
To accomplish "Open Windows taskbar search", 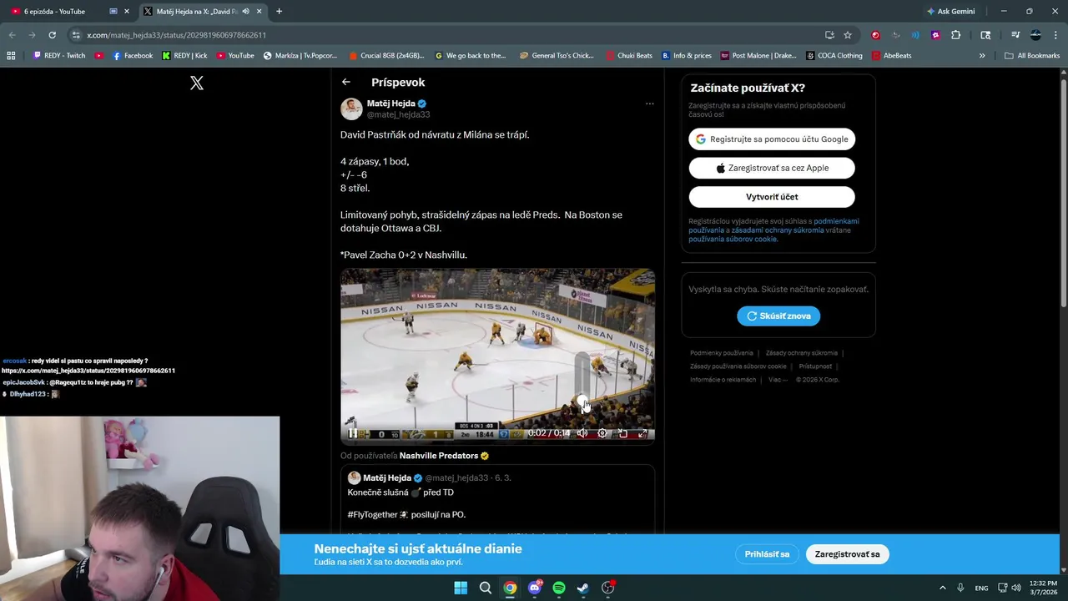I will click(x=485, y=588).
